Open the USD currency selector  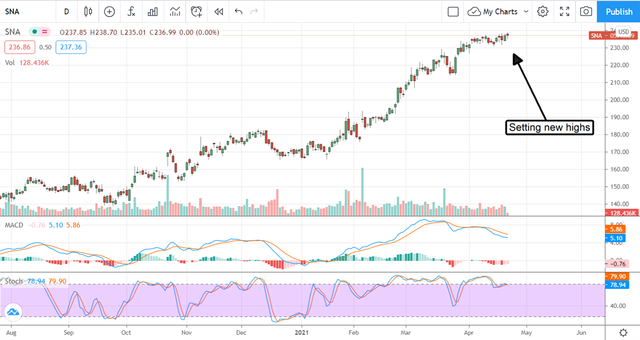click(x=623, y=30)
